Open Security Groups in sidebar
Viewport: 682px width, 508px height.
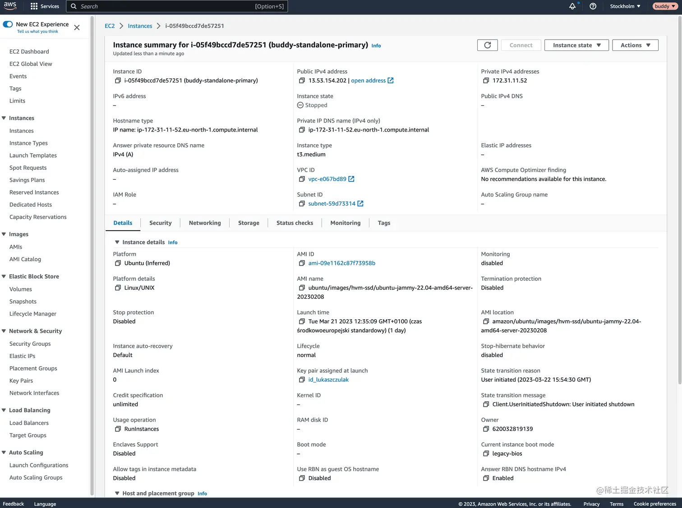[x=30, y=344]
